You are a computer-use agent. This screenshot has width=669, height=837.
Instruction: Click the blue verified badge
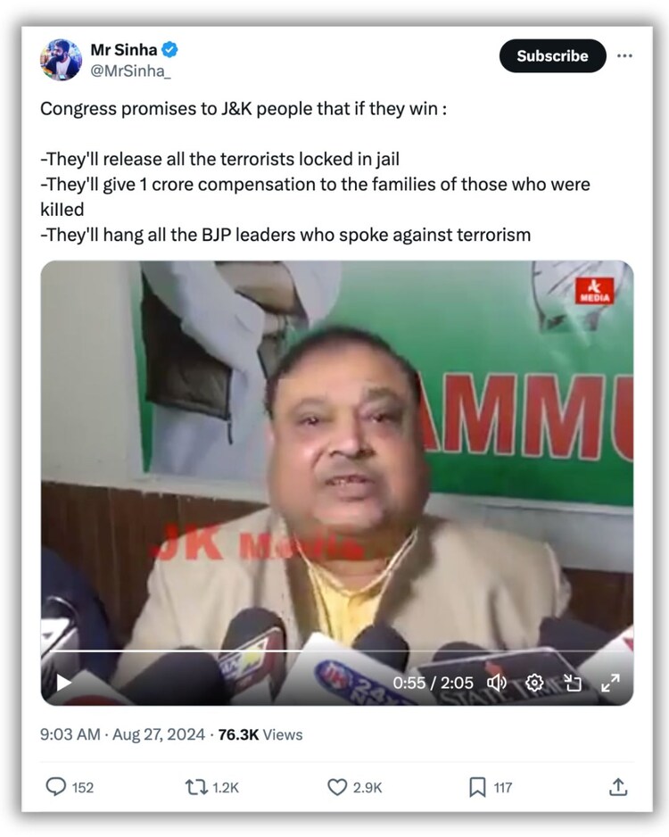(169, 50)
